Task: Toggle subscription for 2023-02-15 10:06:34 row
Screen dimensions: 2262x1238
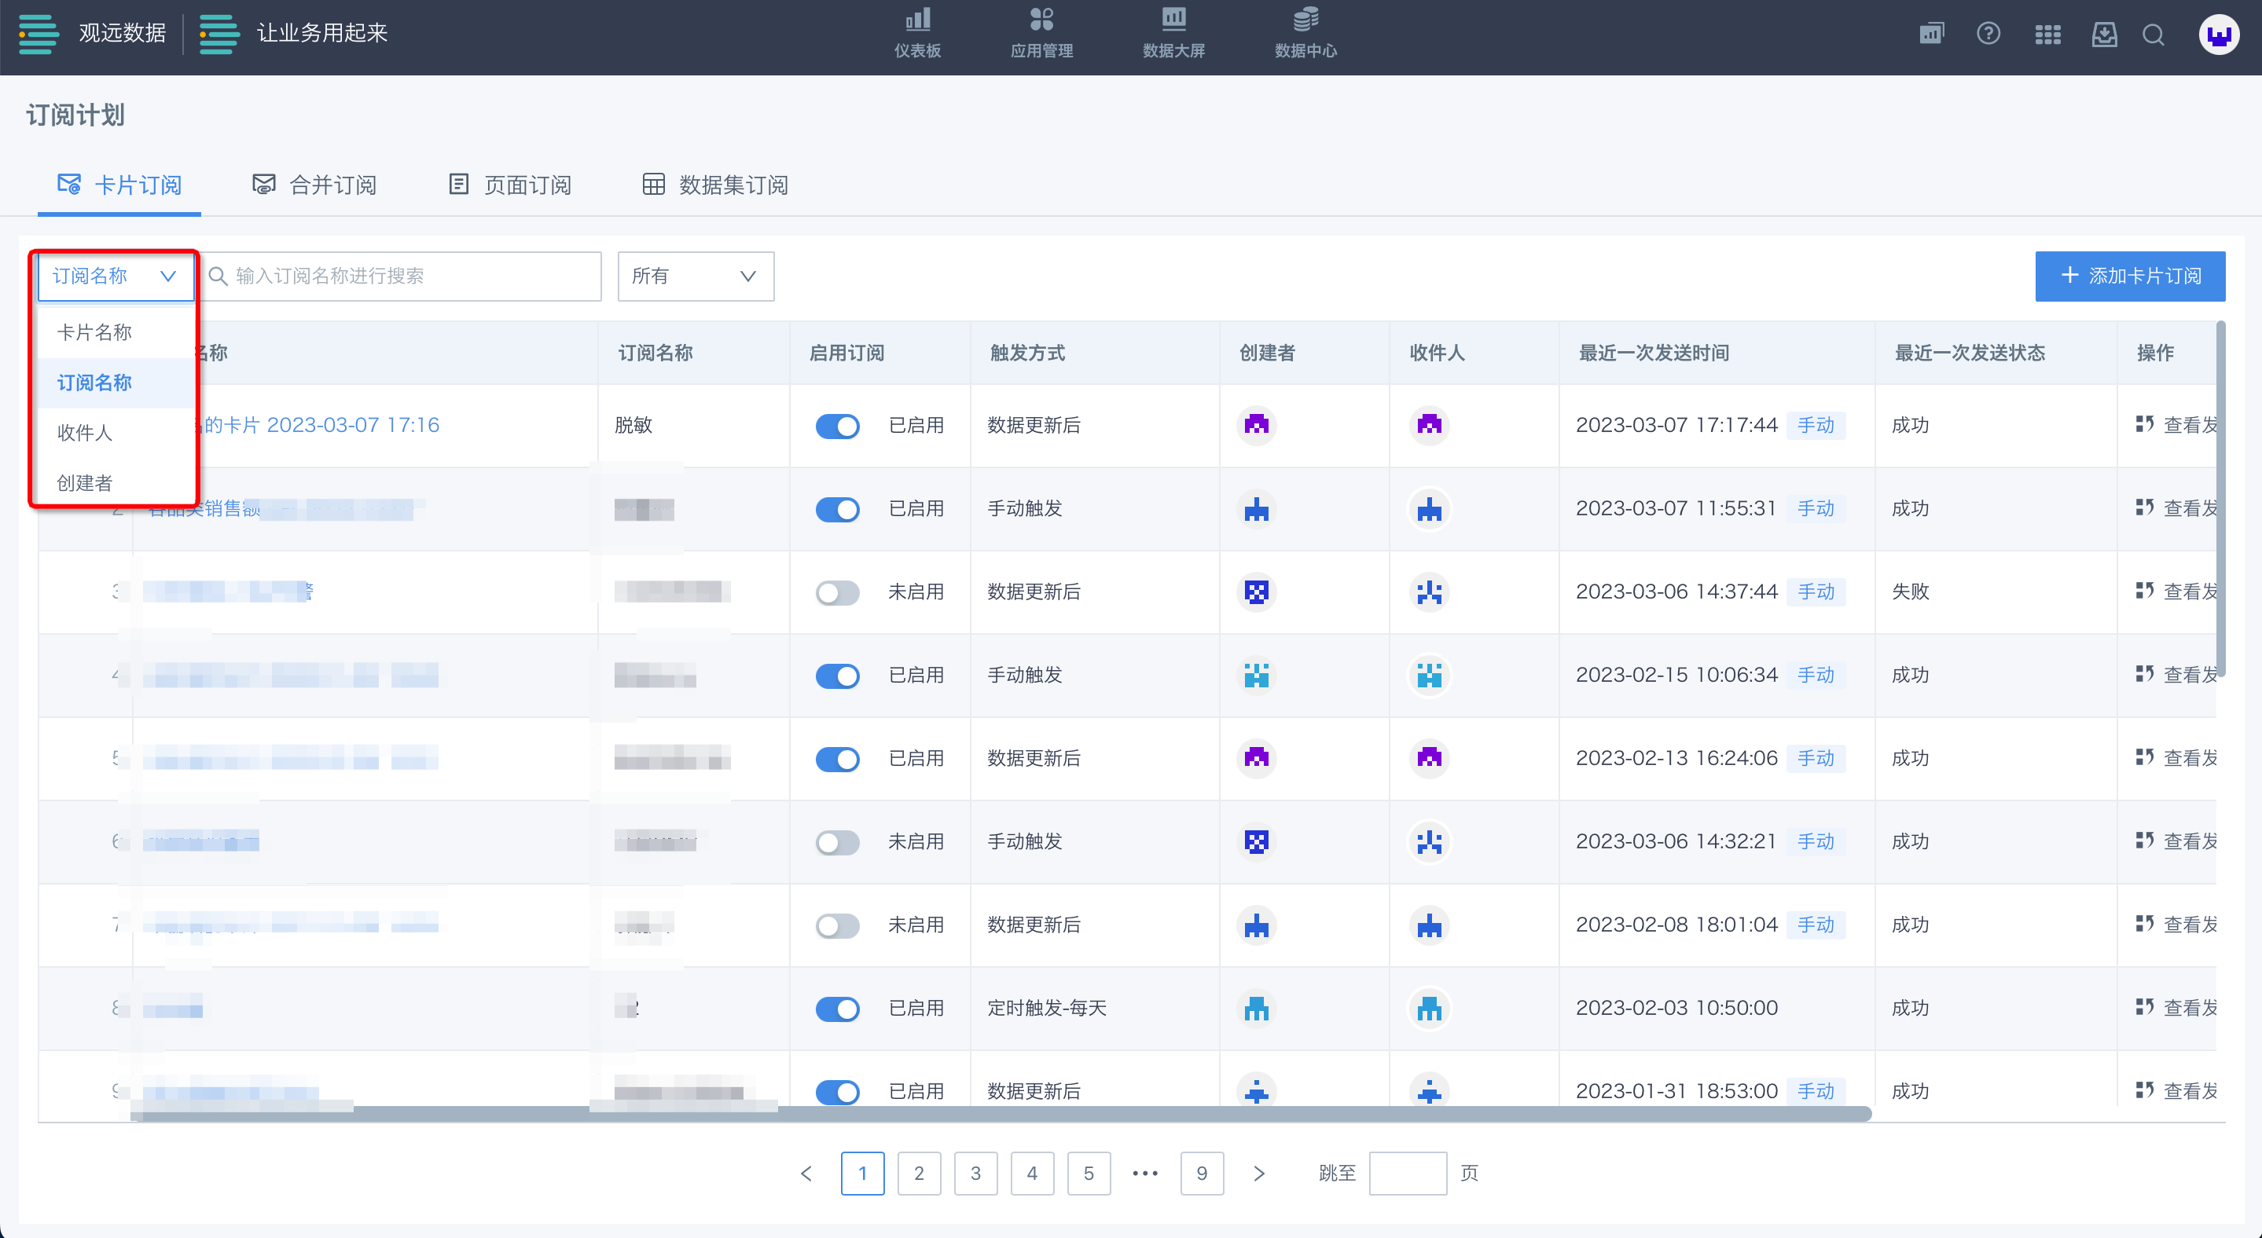Action: tap(837, 676)
